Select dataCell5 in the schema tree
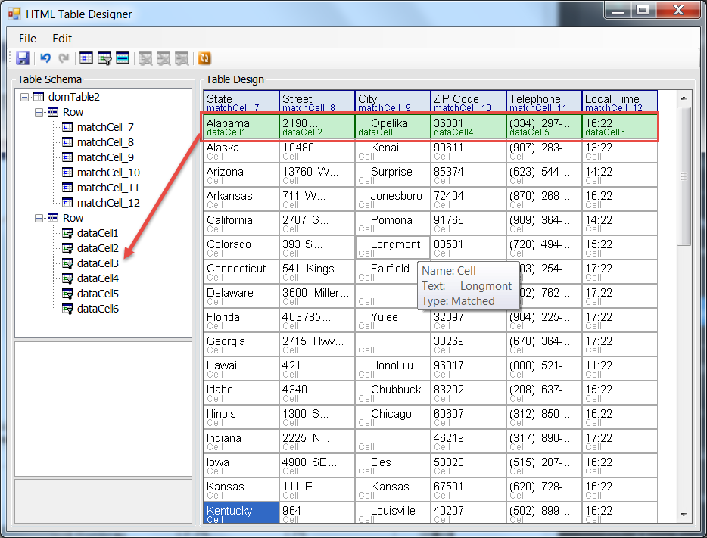Viewport: 707px width, 538px height. [96, 293]
